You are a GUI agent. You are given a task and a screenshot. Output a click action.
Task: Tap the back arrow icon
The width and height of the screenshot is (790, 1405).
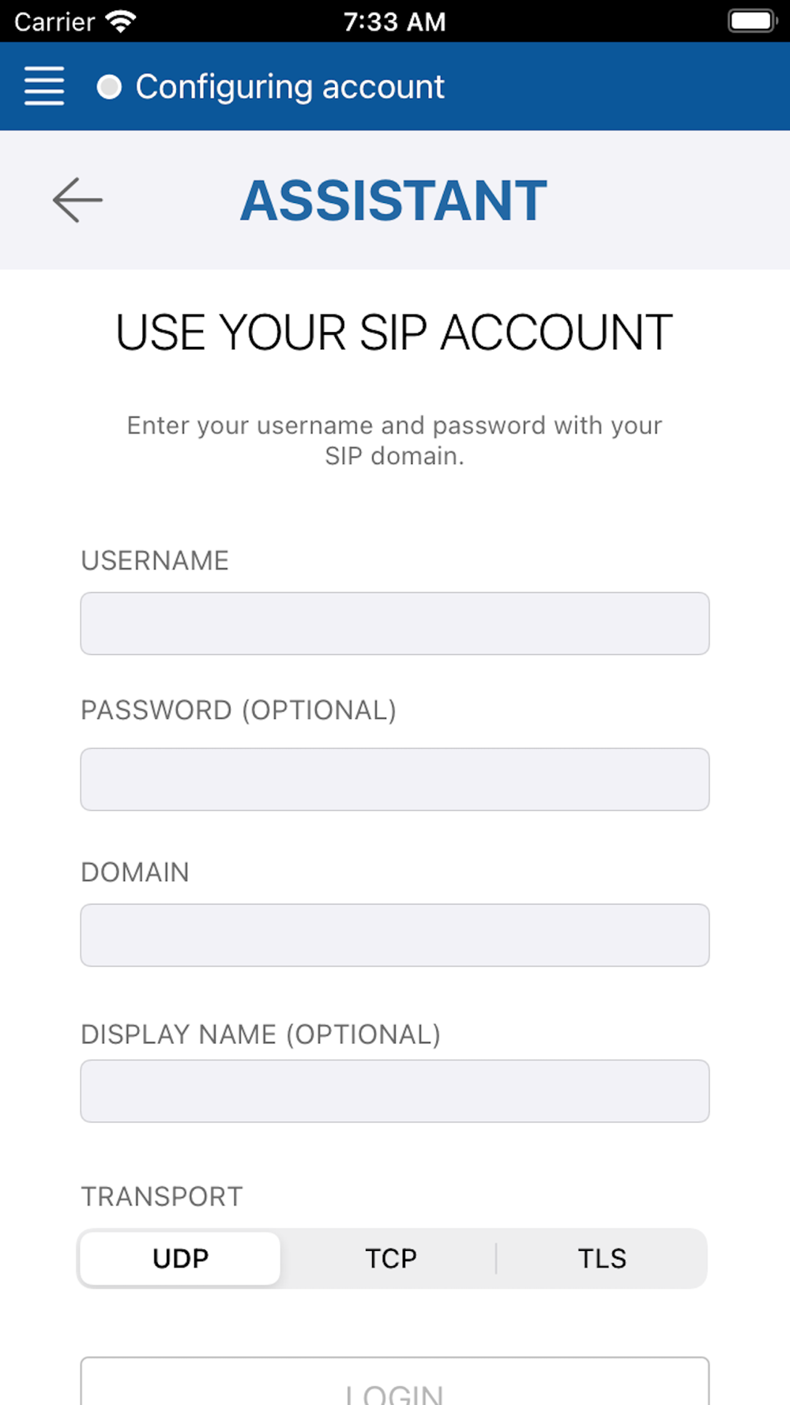77,200
